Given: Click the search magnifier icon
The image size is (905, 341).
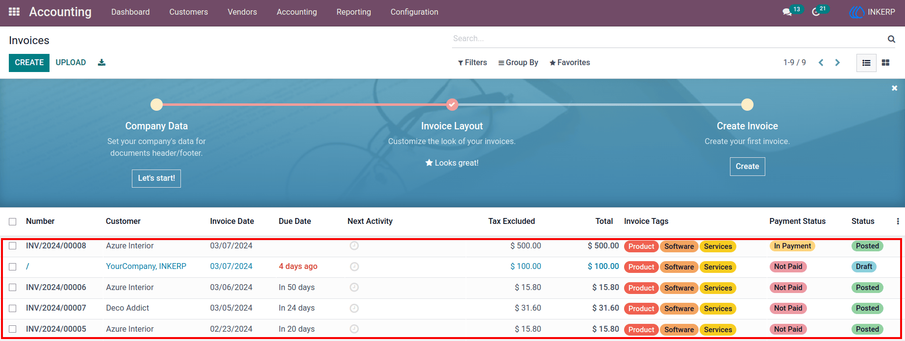Looking at the screenshot, I should pos(891,39).
